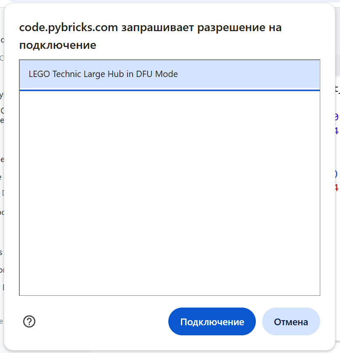Click the word "Technic" in the device entry

click(x=66, y=74)
